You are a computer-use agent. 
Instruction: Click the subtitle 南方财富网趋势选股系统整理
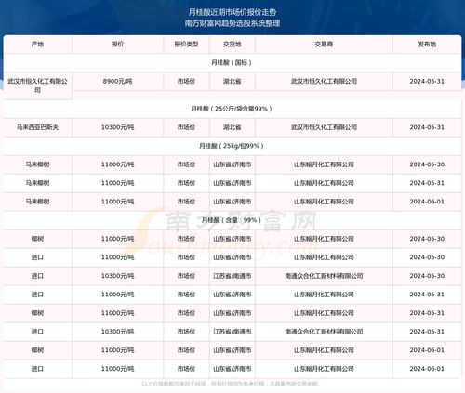coord(232,23)
